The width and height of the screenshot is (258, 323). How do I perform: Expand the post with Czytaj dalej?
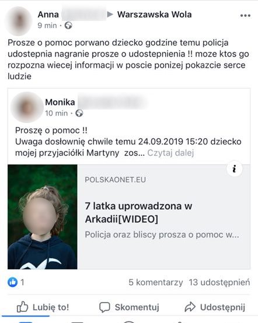pos(170,153)
